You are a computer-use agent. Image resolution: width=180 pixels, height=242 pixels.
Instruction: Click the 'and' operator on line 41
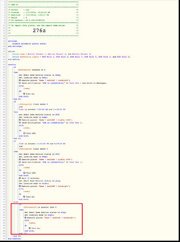21,107
